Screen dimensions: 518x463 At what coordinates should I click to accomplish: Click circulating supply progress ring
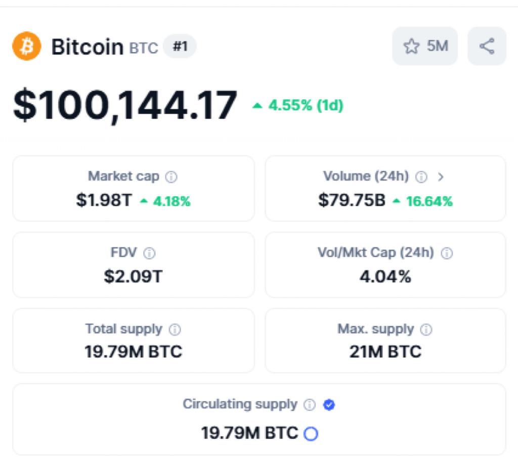[x=311, y=434]
